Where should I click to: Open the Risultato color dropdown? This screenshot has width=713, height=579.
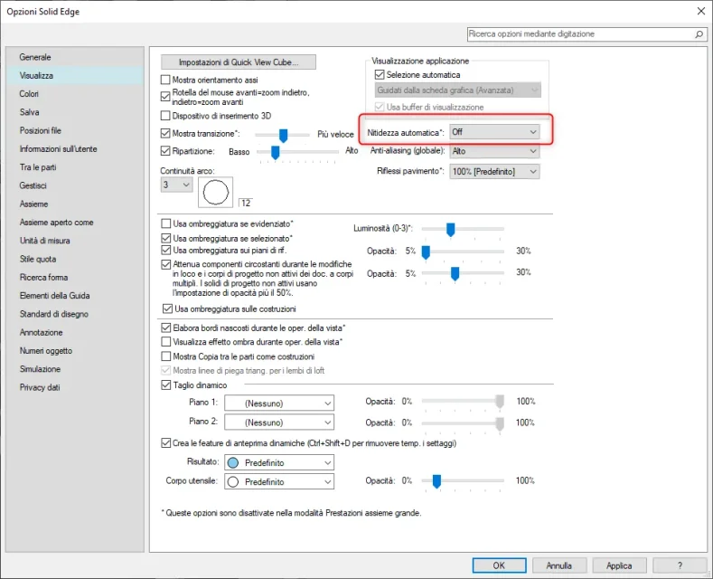coord(279,462)
